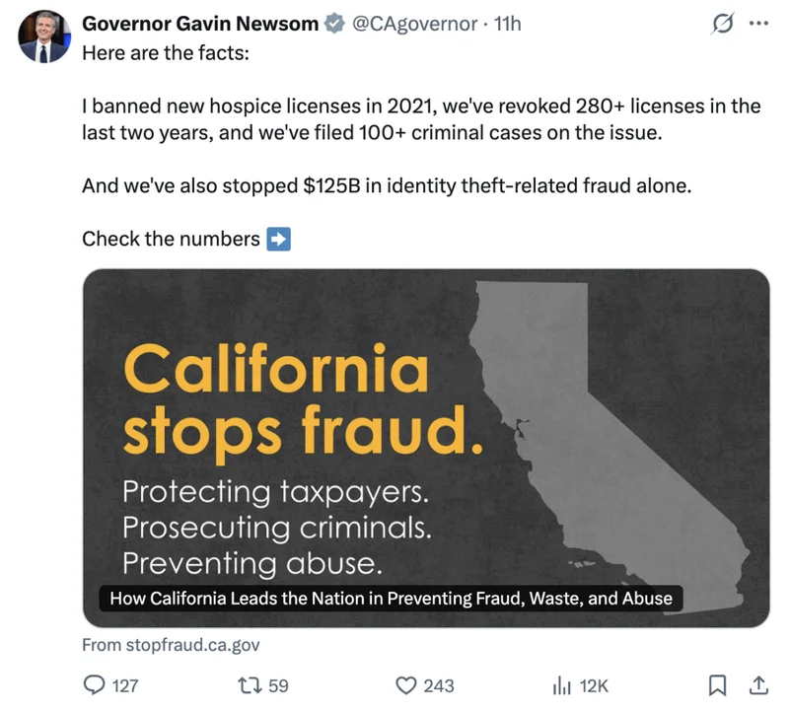The width and height of the screenshot is (789, 712).
Task: Click the 11h post timestamp
Action: click(x=507, y=23)
